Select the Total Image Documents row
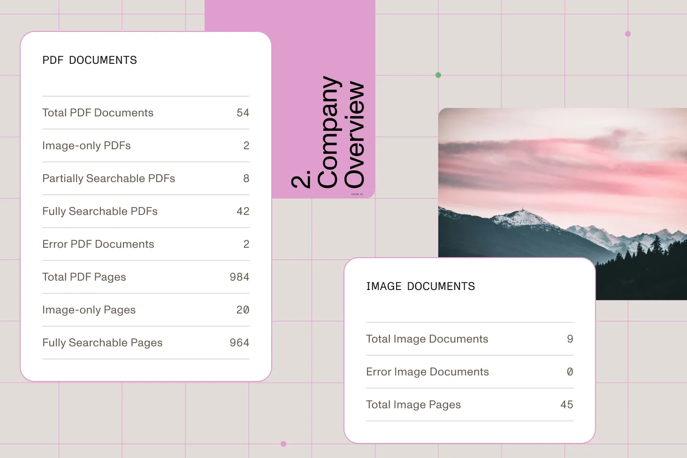Image resolution: width=687 pixels, height=458 pixels. [x=469, y=339]
